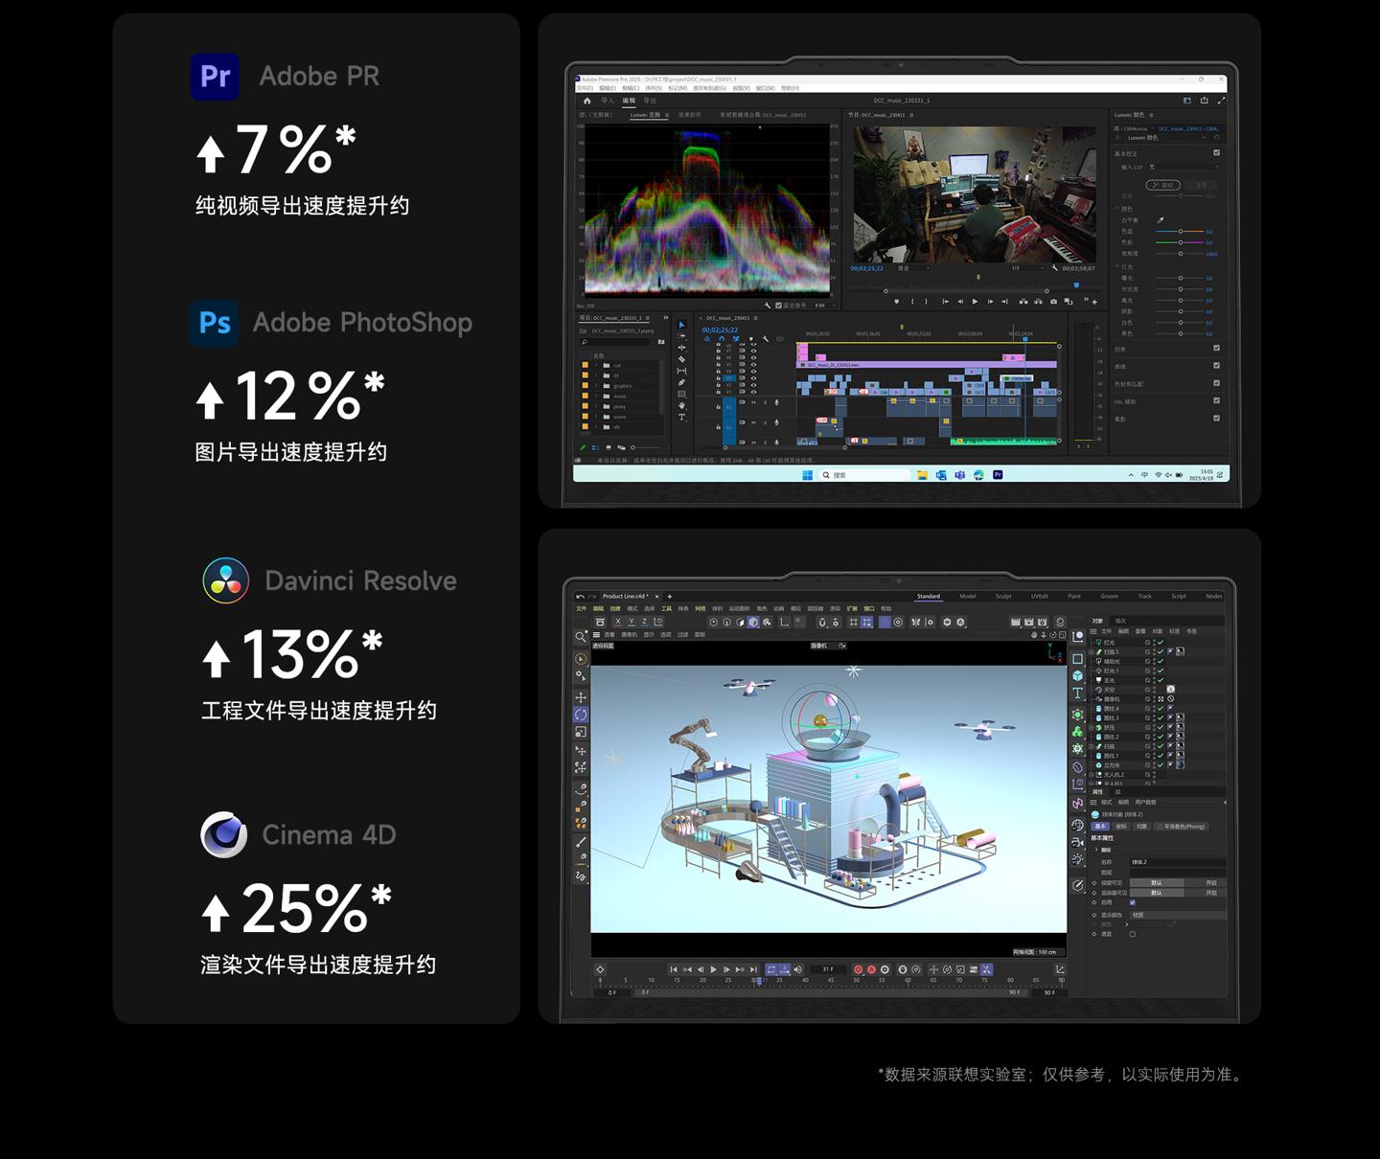This screenshot has height=1159, width=1380.
Task: Select the Rotate tool in Cinema 4D
Action: [x=581, y=715]
